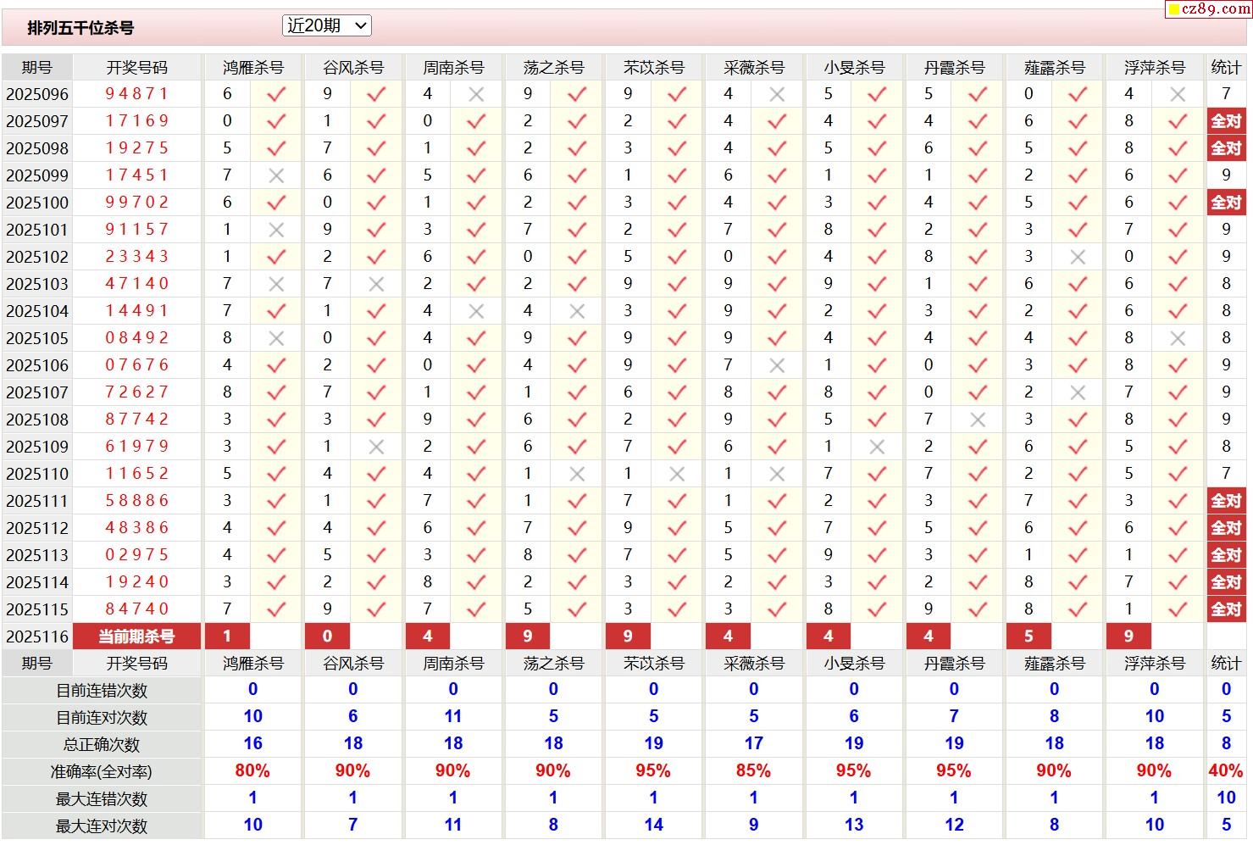This screenshot has width=1253, height=845.
Task: Select the 全对 badge for row 2025115
Action: tap(1226, 609)
